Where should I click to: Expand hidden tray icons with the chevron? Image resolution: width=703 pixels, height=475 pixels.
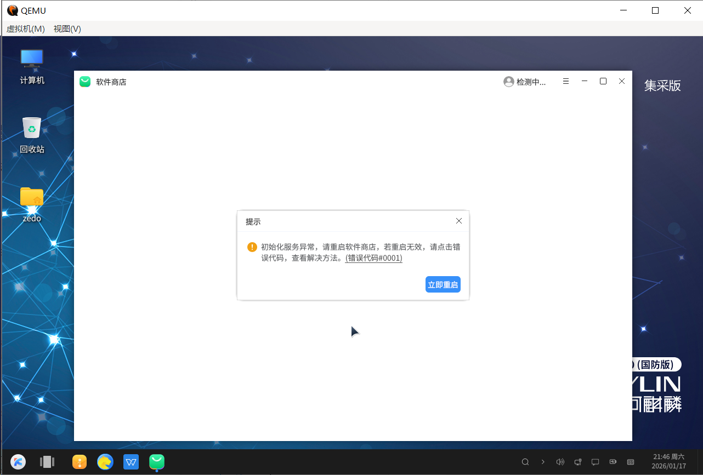(542, 462)
